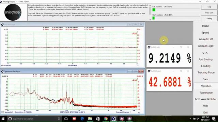Open File Explorer from the taskbar

point(90,119)
